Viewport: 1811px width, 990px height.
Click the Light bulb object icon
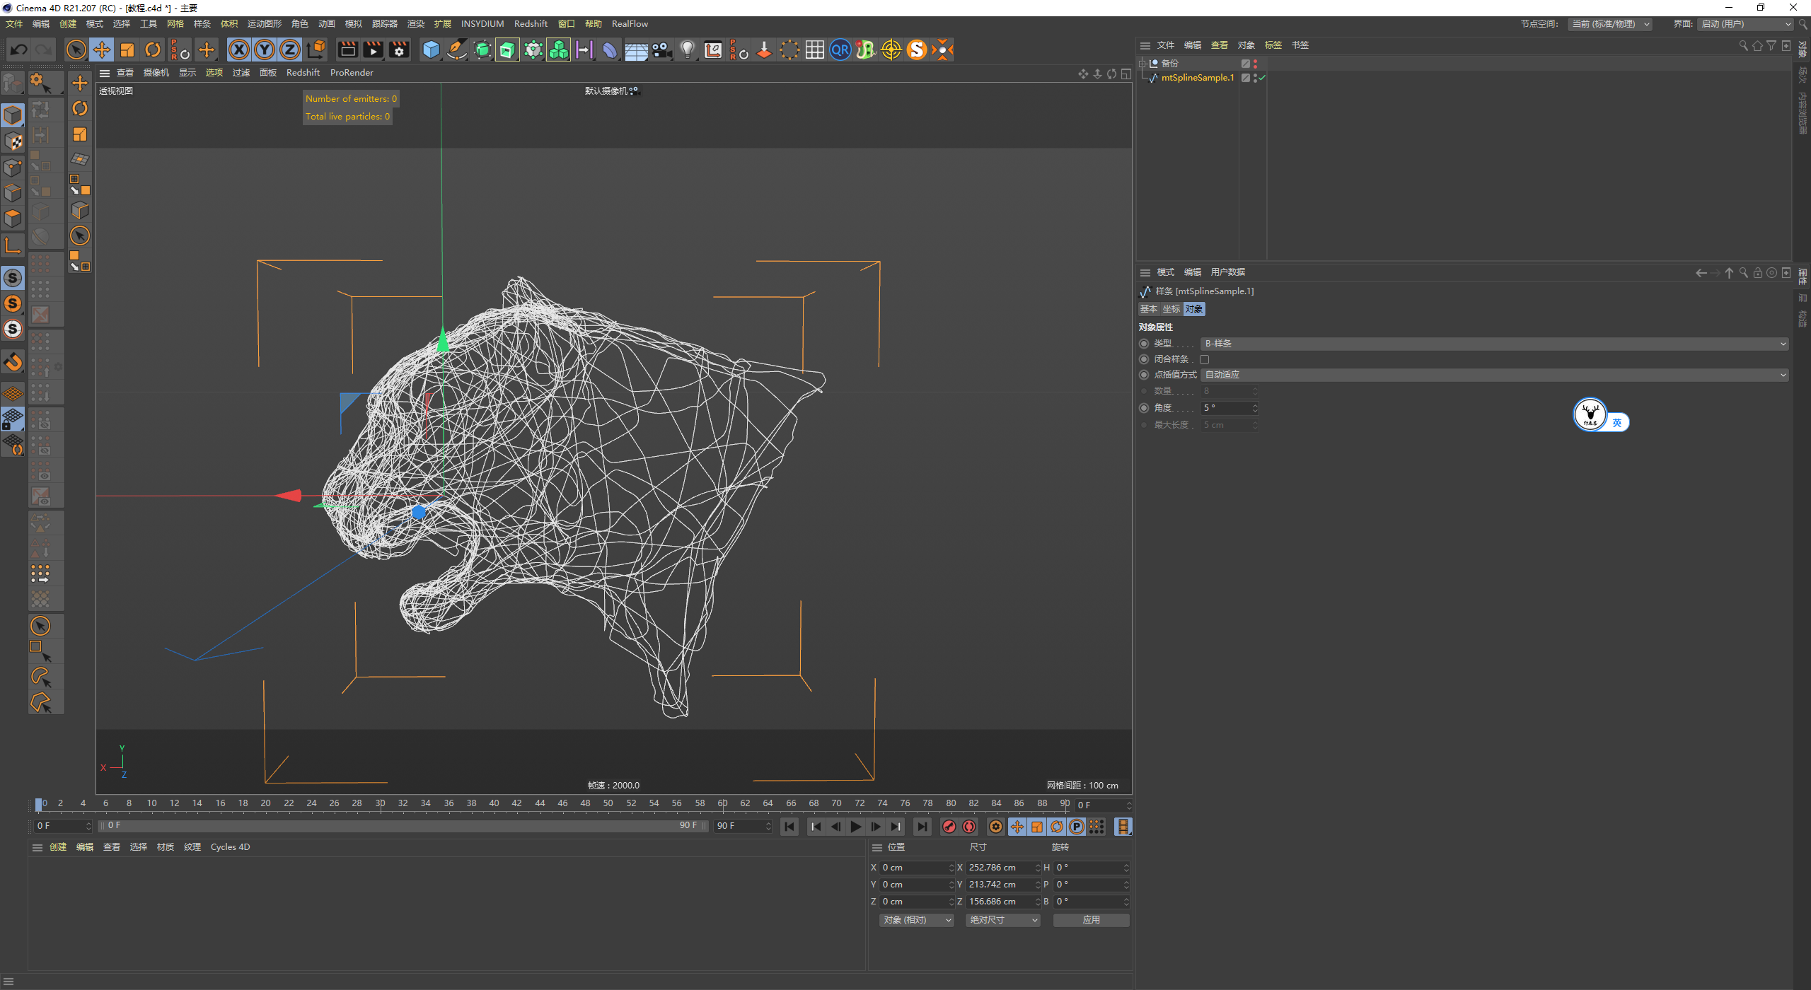pos(687,49)
